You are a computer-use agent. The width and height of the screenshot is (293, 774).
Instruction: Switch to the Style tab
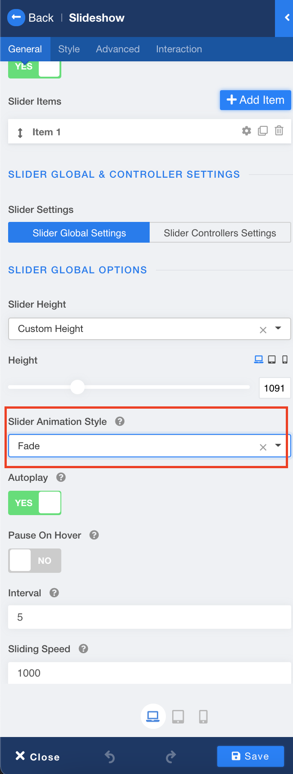69,49
